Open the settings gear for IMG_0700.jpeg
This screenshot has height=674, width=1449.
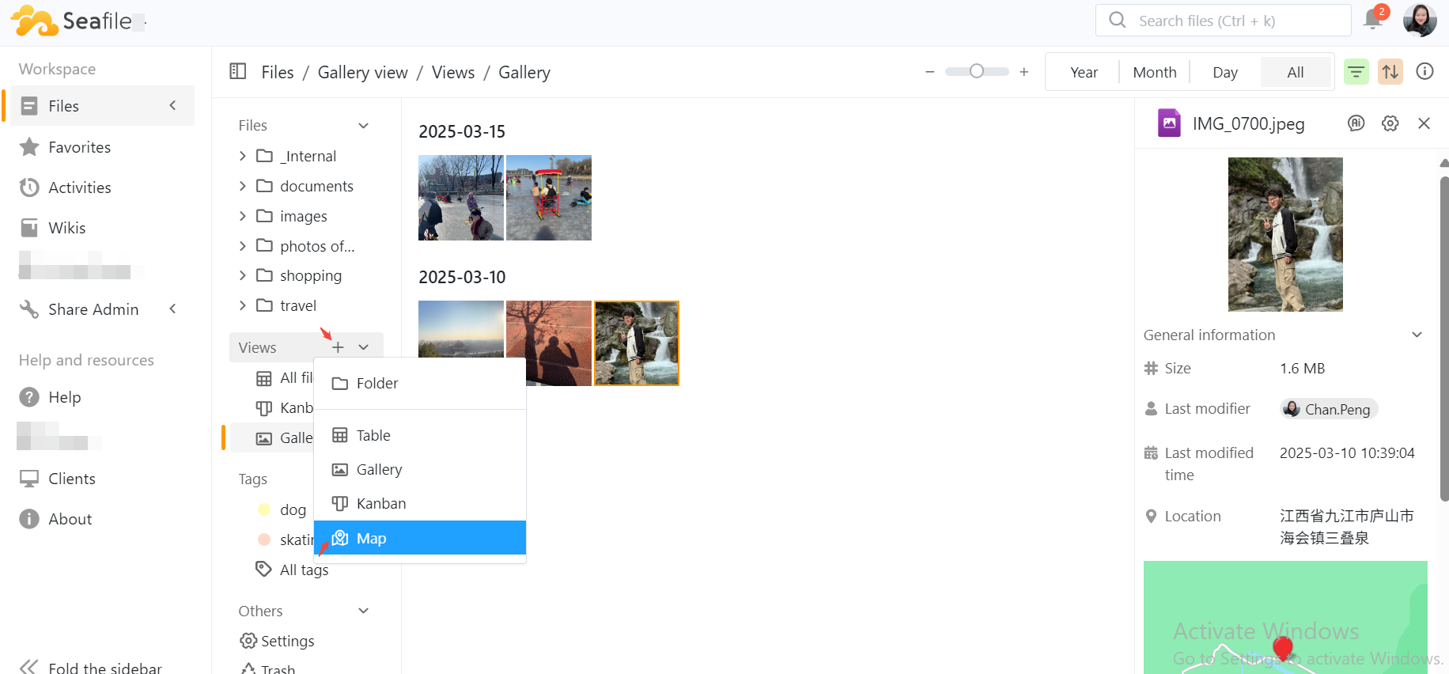(x=1390, y=123)
